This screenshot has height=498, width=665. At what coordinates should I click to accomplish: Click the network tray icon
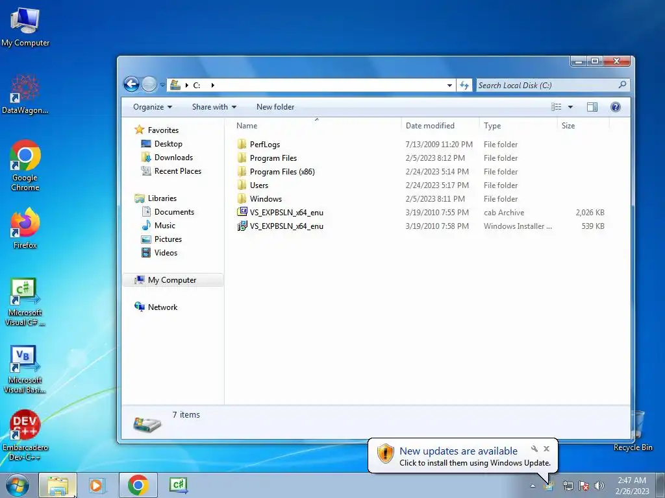point(568,486)
